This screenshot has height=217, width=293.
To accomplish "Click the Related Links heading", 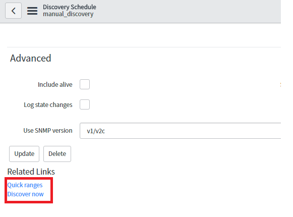I will 31,172.
